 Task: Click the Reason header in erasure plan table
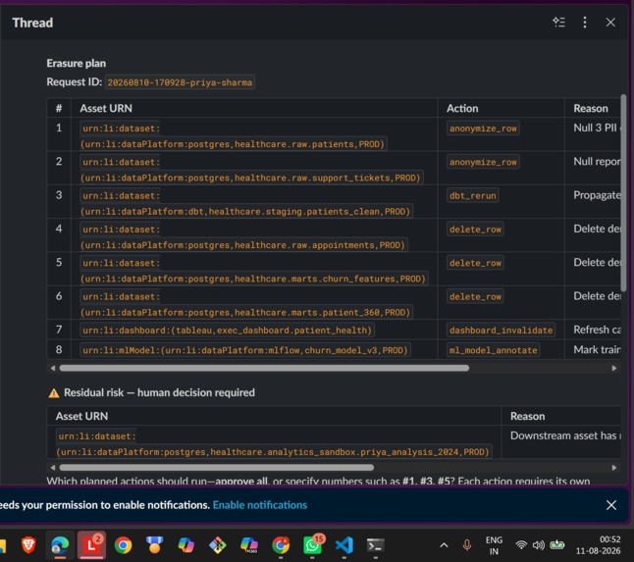[x=591, y=108]
